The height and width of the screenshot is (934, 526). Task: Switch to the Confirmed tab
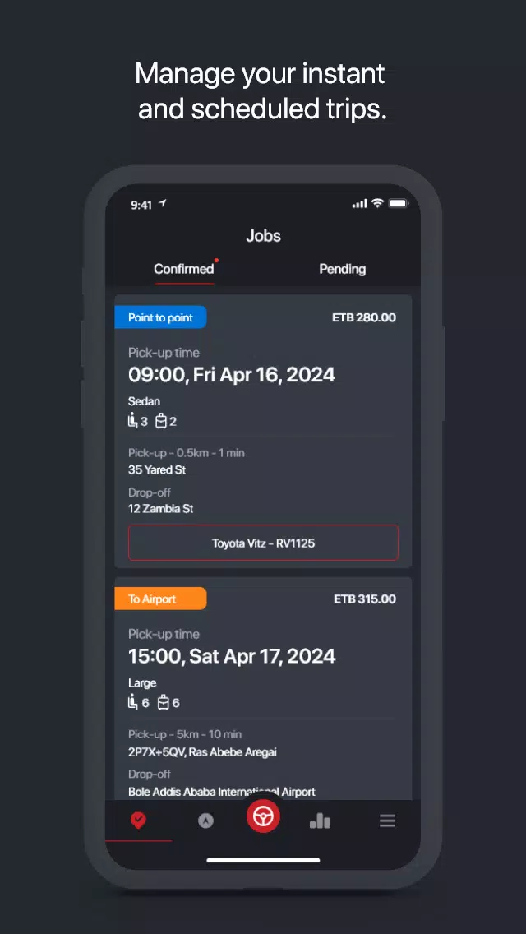183,269
